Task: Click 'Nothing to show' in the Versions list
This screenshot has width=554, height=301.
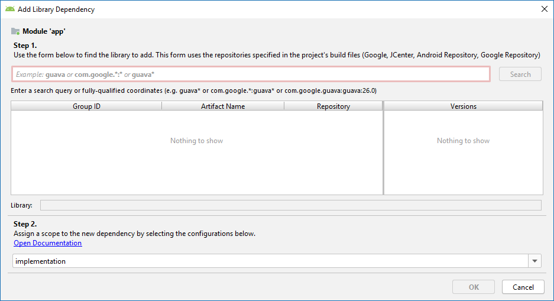Action: 463,141
